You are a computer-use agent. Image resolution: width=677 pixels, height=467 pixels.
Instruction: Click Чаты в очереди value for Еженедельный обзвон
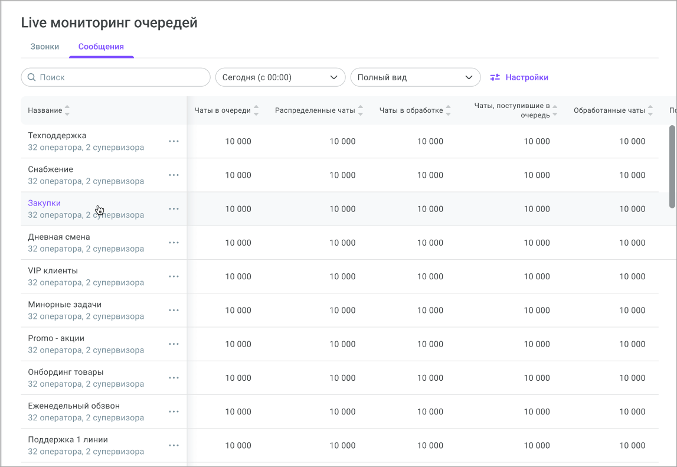(x=238, y=412)
